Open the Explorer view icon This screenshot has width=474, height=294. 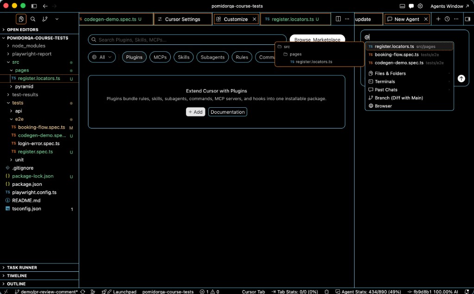[21, 19]
